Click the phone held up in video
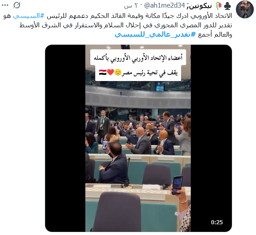This screenshot has height=235, width=256. click(177, 185)
